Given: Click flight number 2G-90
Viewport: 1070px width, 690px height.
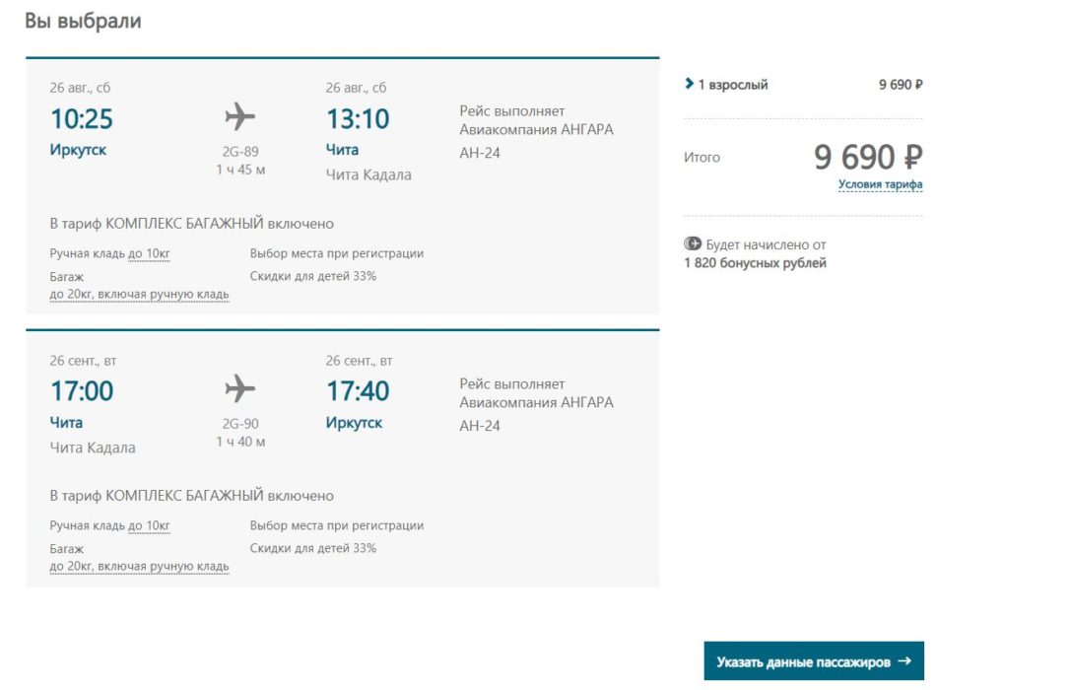Looking at the screenshot, I should 240,424.
